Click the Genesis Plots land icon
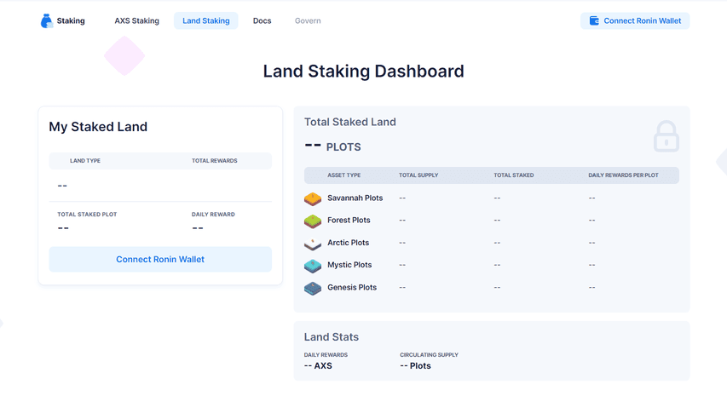The width and height of the screenshot is (727, 396). tap(313, 288)
